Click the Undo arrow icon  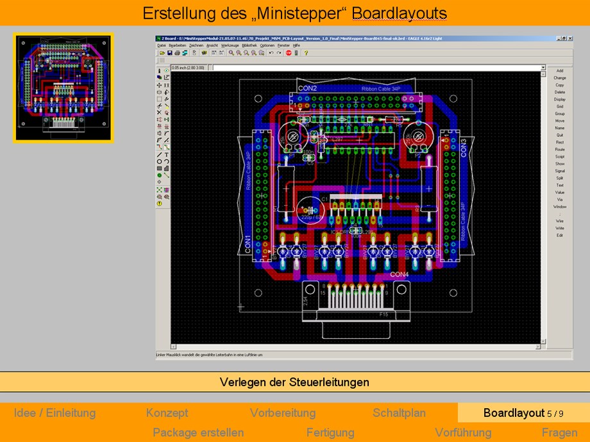(270, 53)
